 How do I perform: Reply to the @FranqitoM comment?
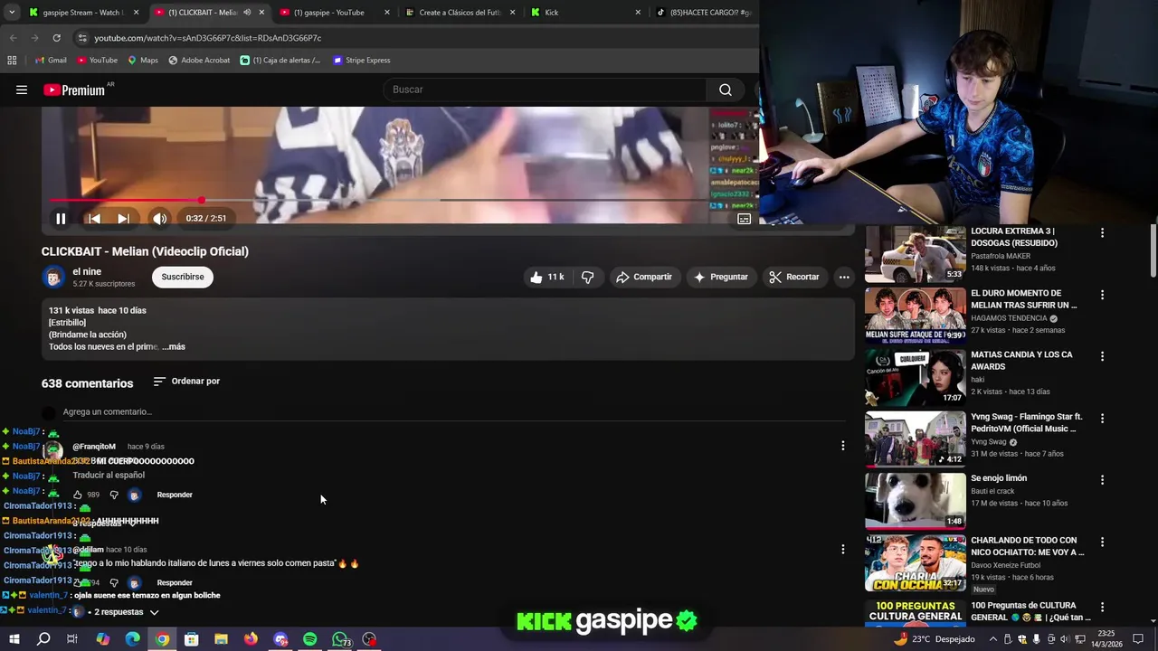(x=175, y=495)
